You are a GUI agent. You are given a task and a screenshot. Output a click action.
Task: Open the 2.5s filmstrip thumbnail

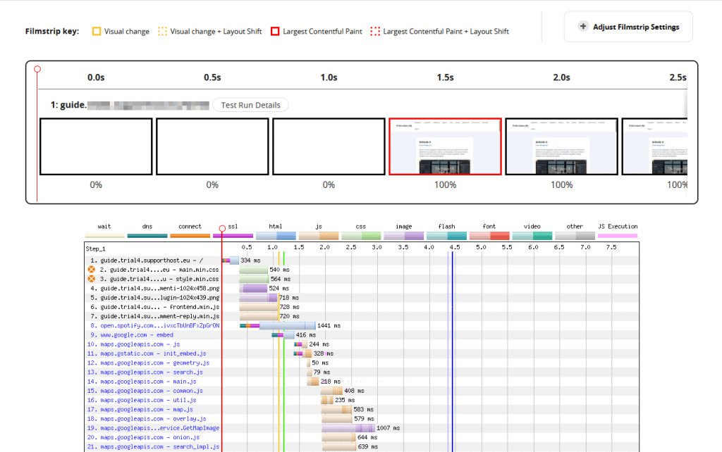point(655,146)
